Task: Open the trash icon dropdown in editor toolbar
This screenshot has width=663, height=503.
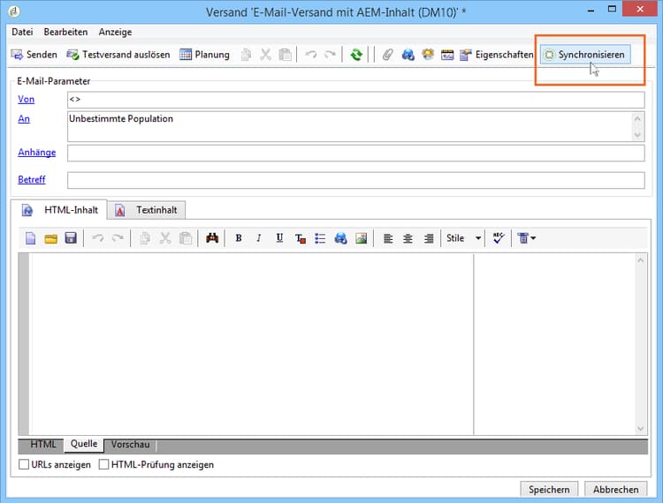Action: [527, 238]
